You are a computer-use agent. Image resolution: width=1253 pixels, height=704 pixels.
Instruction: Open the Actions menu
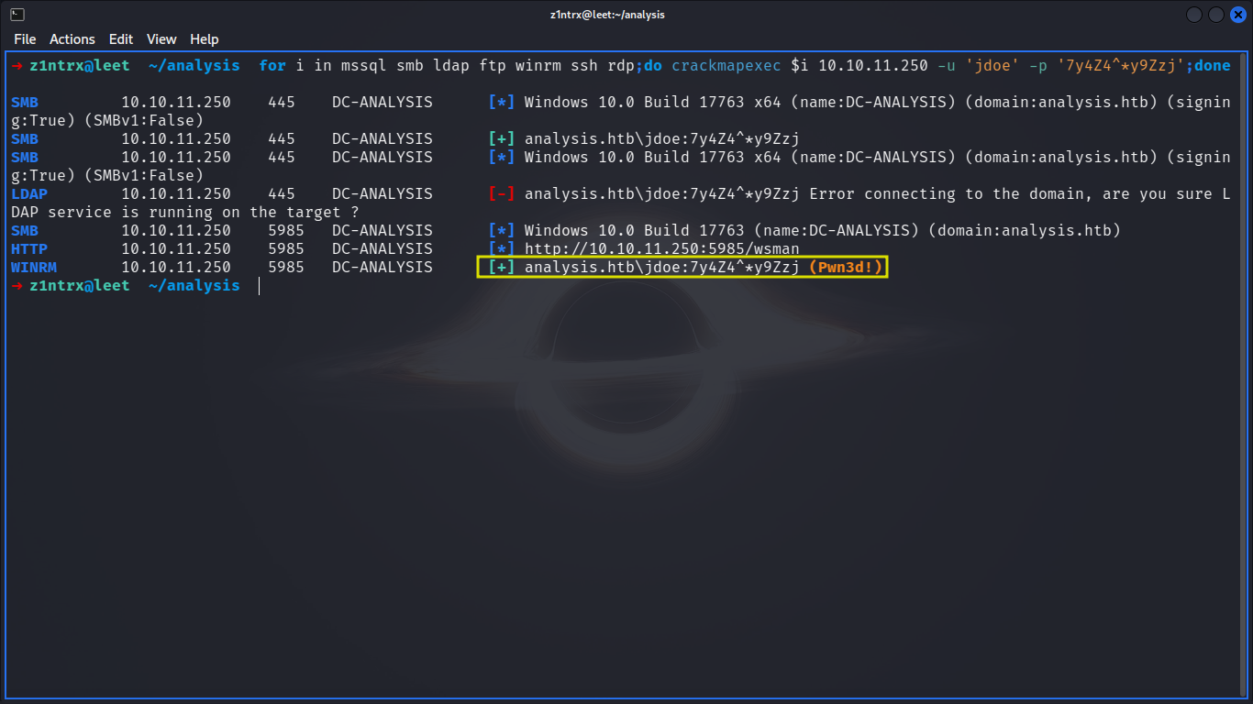coord(72,39)
